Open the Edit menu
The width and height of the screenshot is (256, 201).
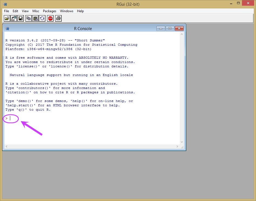coord(15,11)
